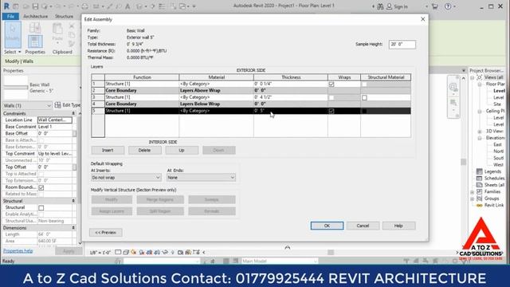Expand the Groups node in Project Browser
510x287 pixels.
pos(473,199)
